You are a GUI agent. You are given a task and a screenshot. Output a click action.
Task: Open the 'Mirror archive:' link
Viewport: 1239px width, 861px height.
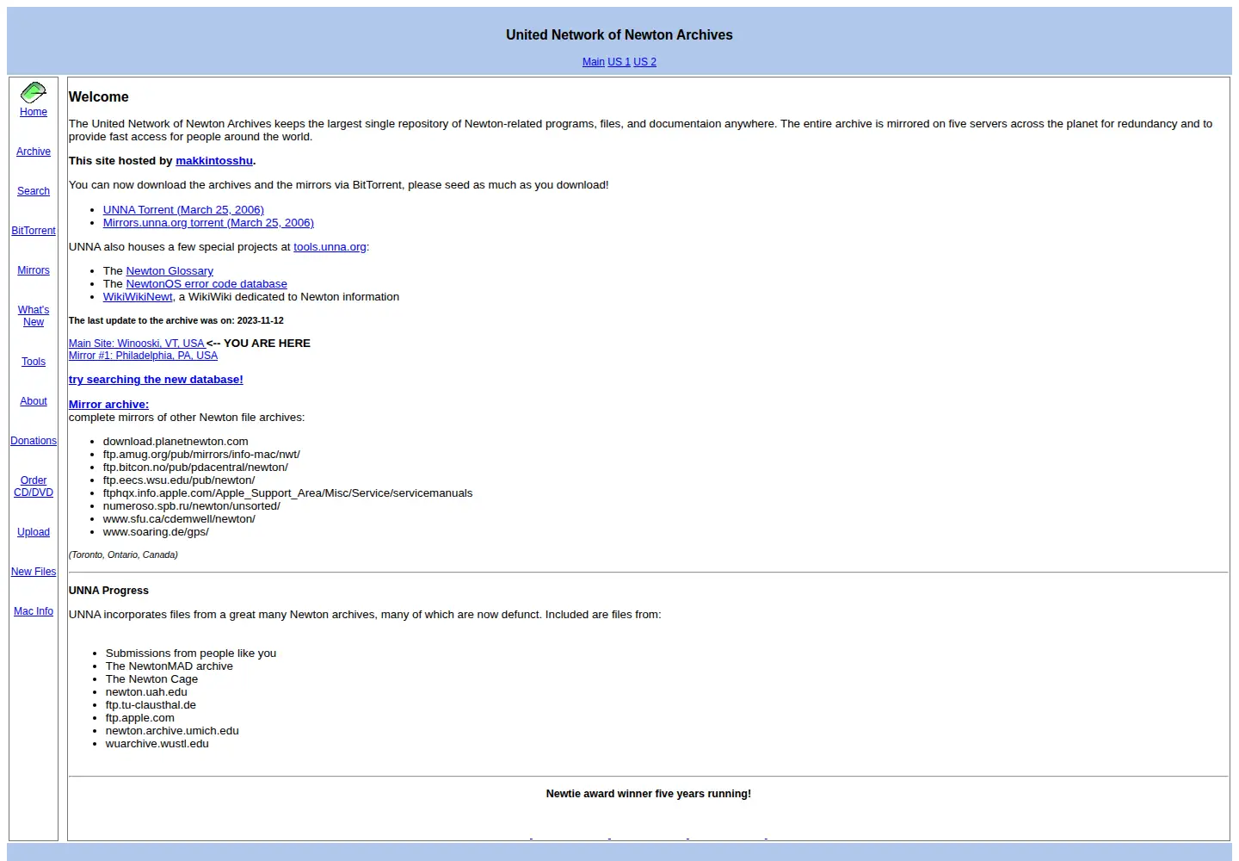click(108, 405)
